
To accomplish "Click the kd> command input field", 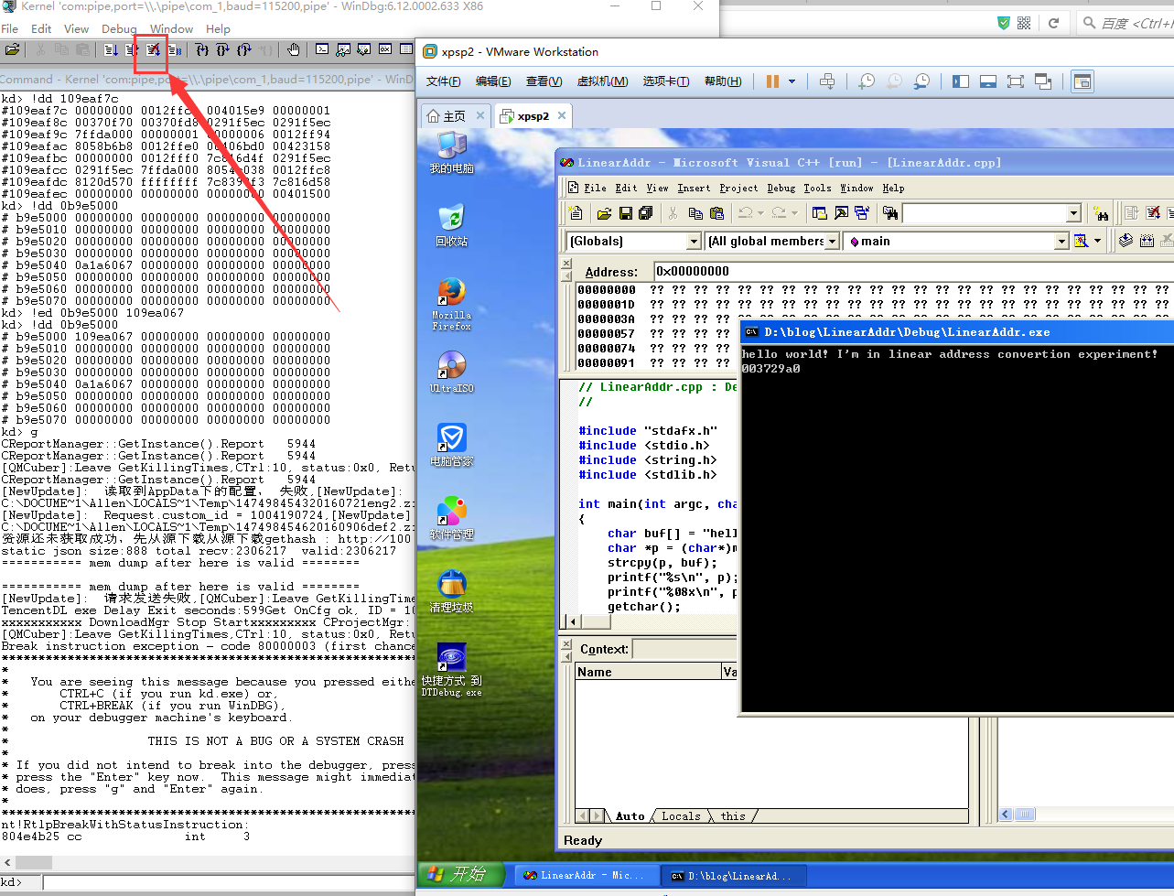I will [x=229, y=882].
